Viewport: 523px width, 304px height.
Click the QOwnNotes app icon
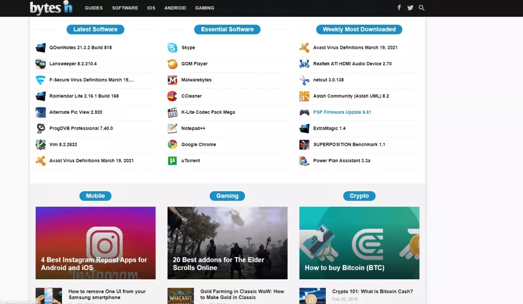click(x=41, y=47)
